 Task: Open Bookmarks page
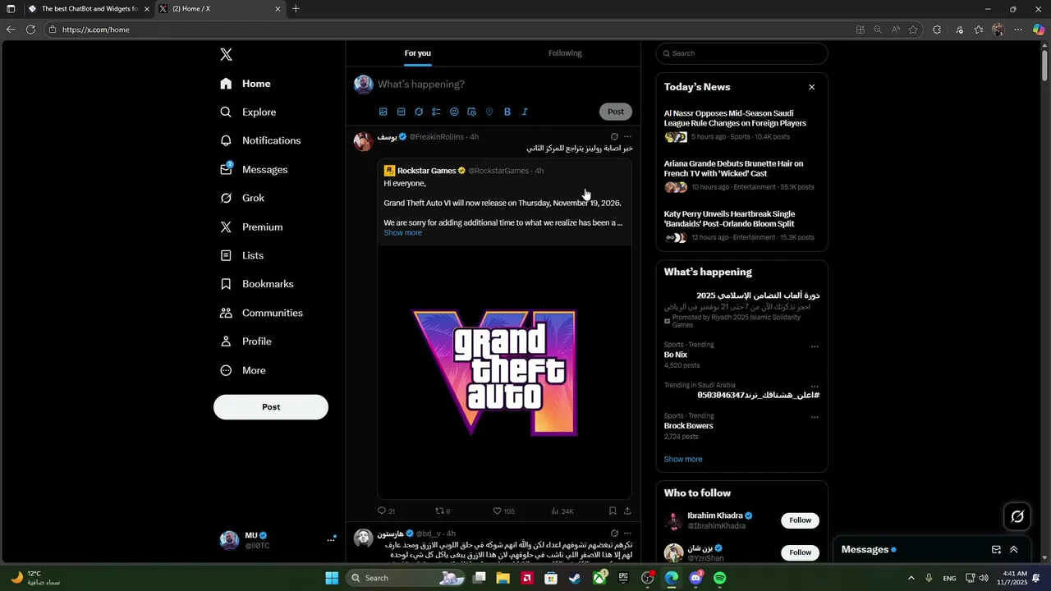[x=256, y=284]
